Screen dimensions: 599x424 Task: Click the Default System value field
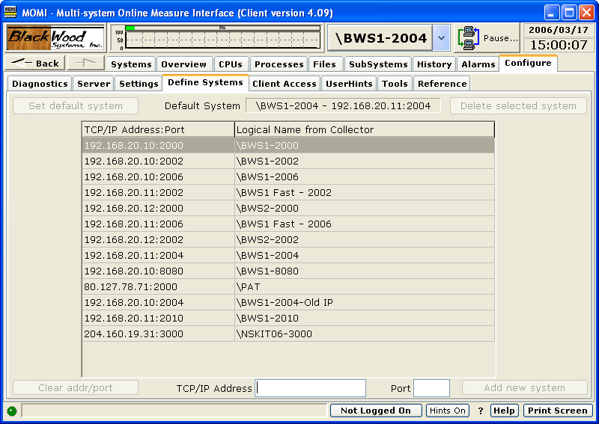click(343, 105)
